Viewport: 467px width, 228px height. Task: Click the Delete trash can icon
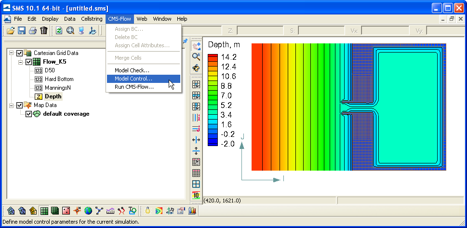coord(44,30)
